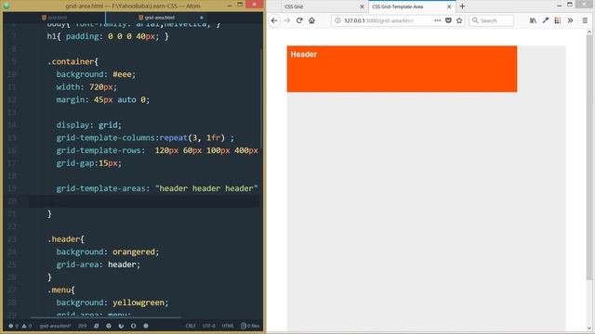Click the '.container{' selector
The width and height of the screenshot is (595, 334).
[73, 62]
